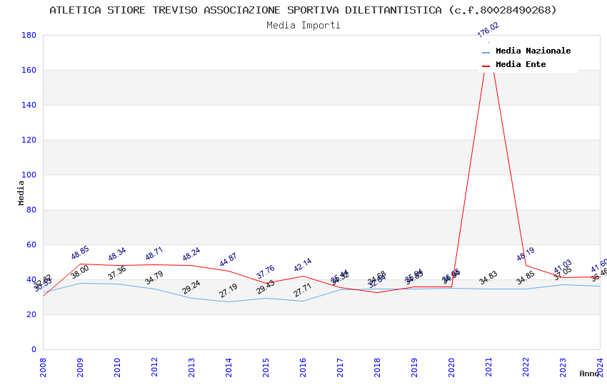This screenshot has height=392, width=607.
Task: Click the 2020 year label
Action: pyautogui.click(x=452, y=367)
